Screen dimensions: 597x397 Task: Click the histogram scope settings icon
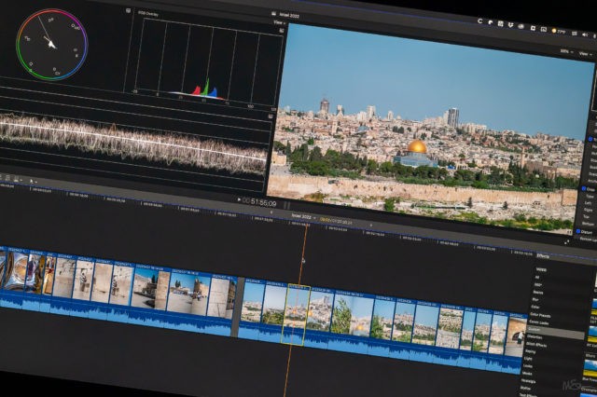[283, 31]
